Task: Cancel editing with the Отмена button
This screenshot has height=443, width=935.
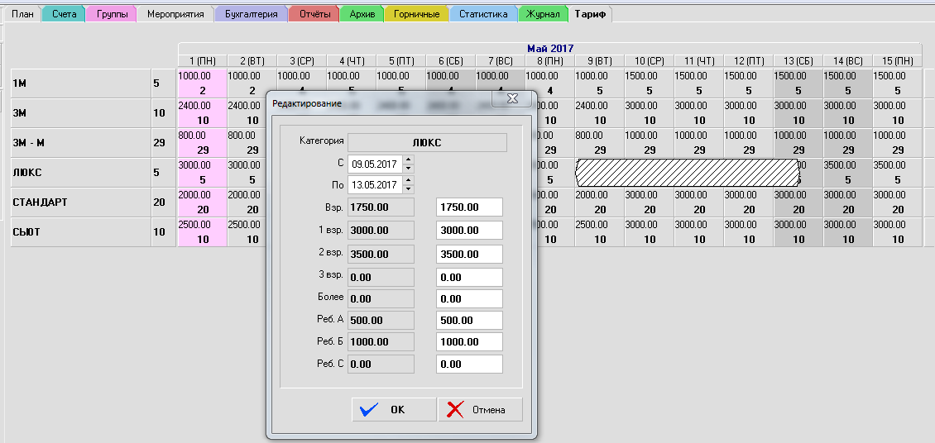Action: coord(480,409)
